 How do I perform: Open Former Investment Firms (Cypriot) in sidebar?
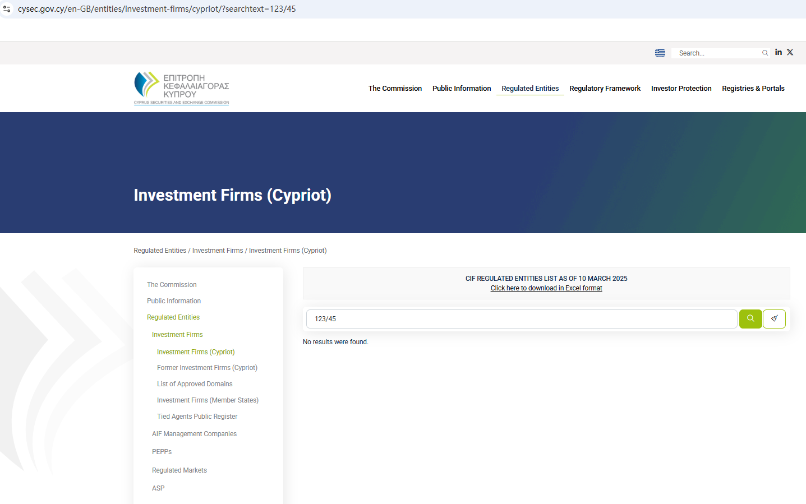click(x=207, y=368)
